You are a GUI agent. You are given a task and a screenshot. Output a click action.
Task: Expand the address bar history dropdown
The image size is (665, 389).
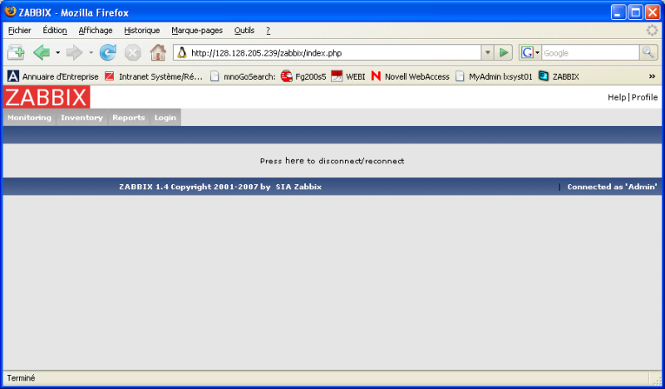pos(487,53)
